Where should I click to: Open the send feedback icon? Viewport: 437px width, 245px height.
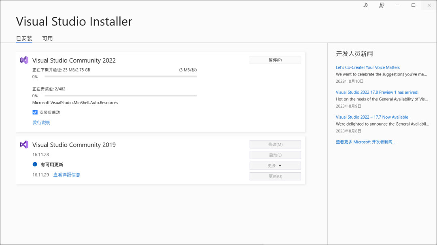tap(382, 5)
